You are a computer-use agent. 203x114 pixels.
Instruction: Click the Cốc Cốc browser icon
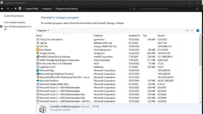coord(38,46)
